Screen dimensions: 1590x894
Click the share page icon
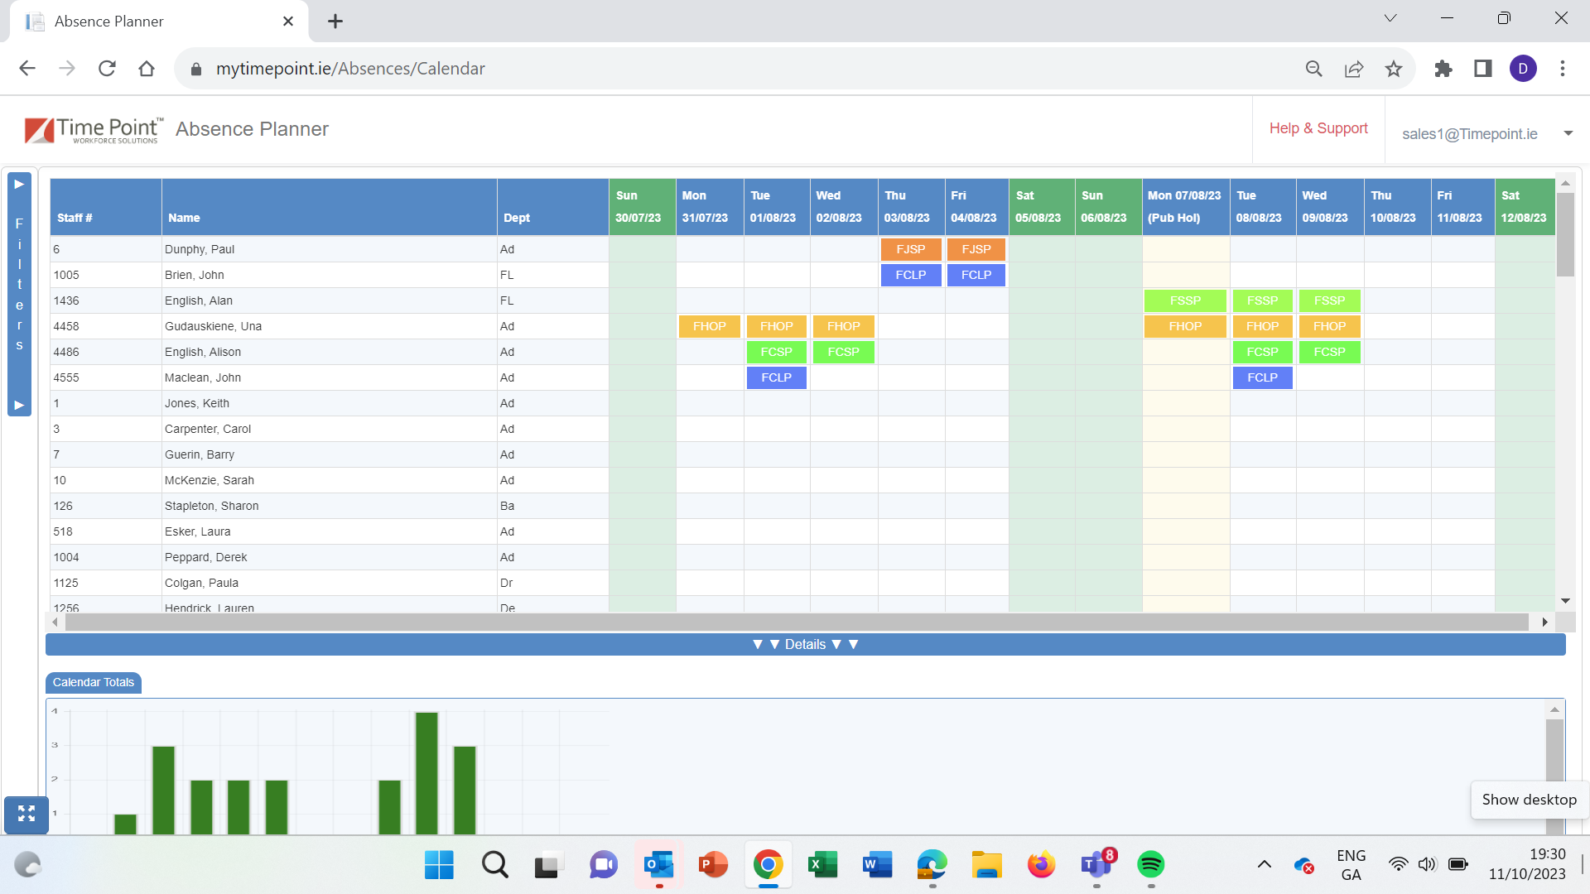click(x=1354, y=69)
